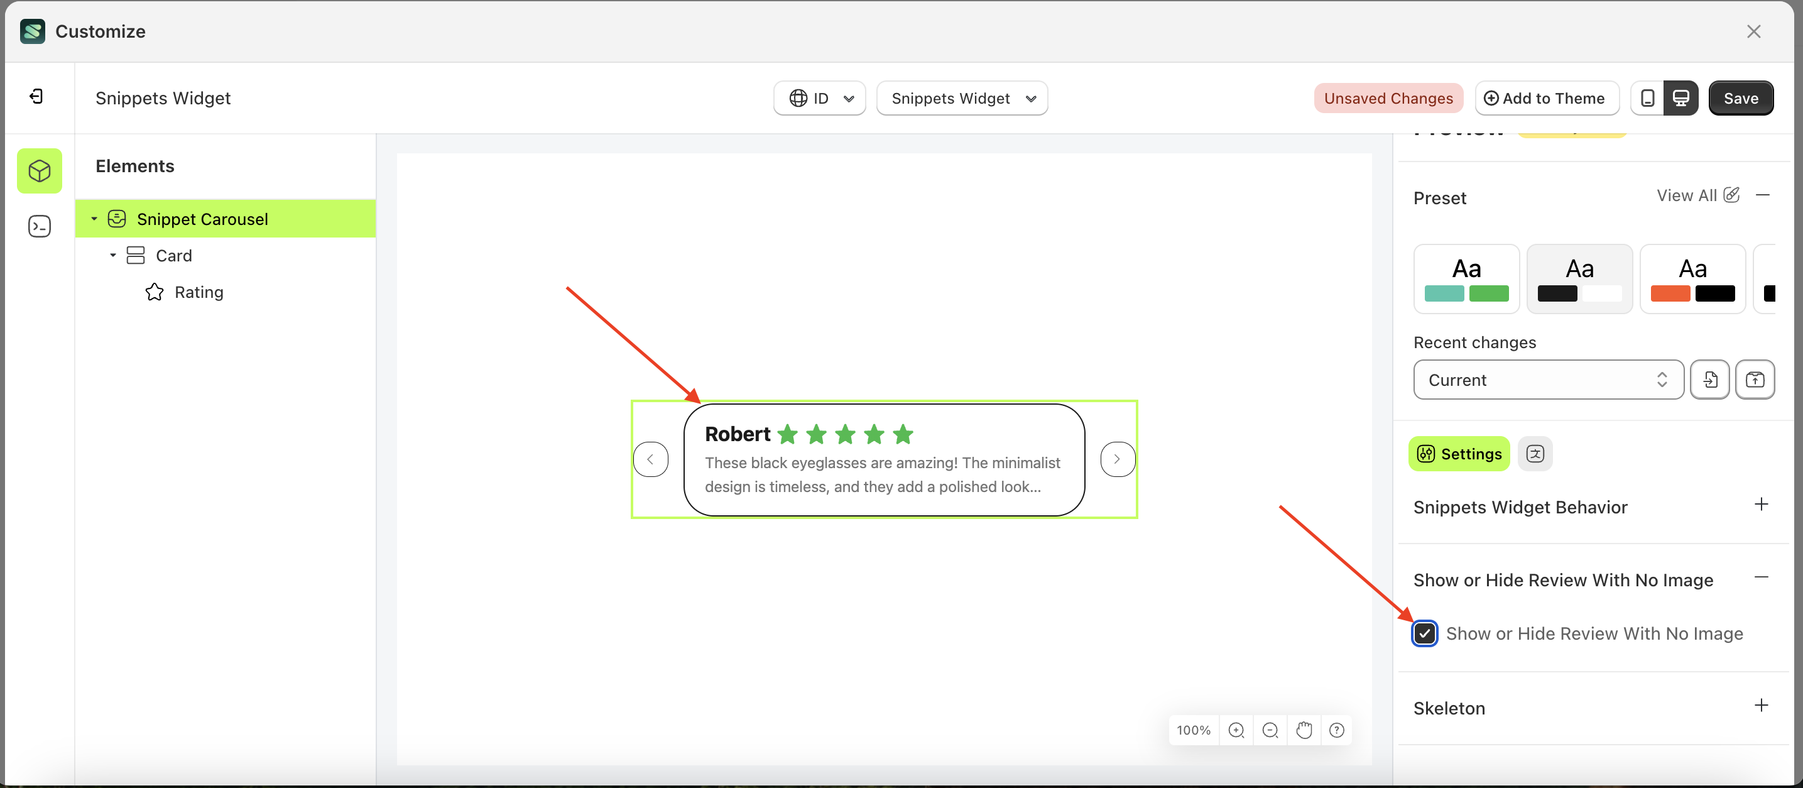This screenshot has width=1803, height=788.
Task: Click the import changes file icon
Action: tap(1710, 380)
